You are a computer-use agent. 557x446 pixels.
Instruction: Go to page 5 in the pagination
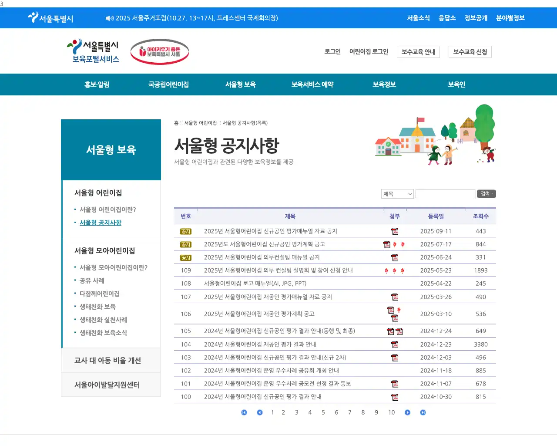(x=323, y=412)
